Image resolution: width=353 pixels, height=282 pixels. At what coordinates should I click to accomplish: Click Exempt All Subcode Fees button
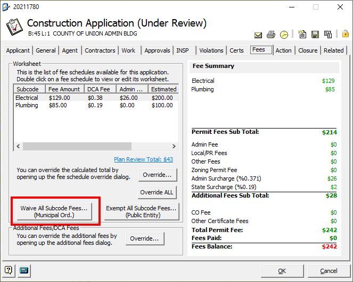click(142, 211)
